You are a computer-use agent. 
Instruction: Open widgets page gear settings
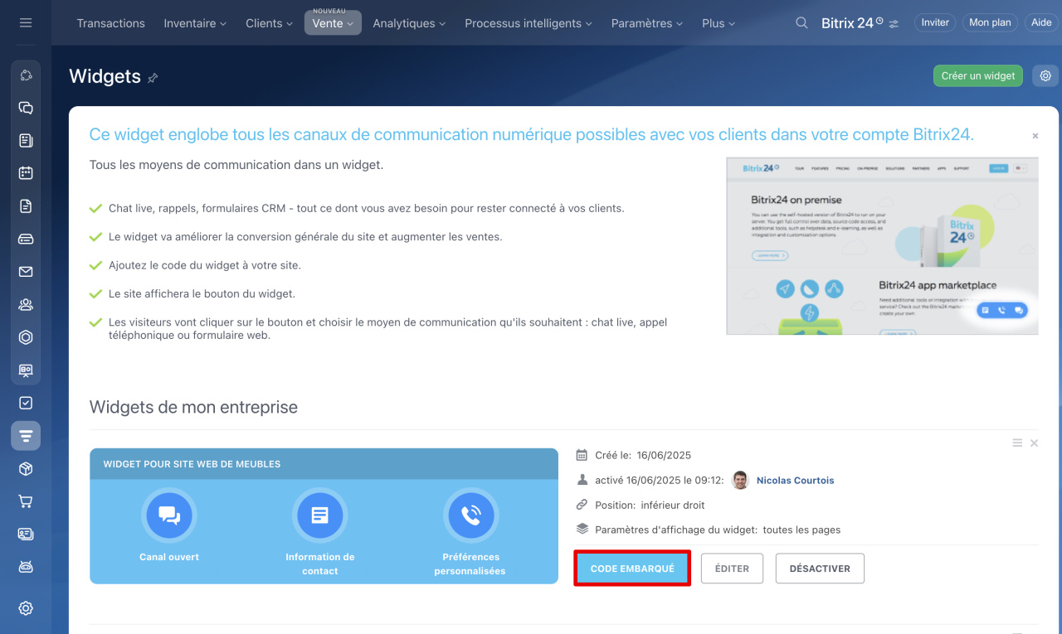[x=1045, y=75]
